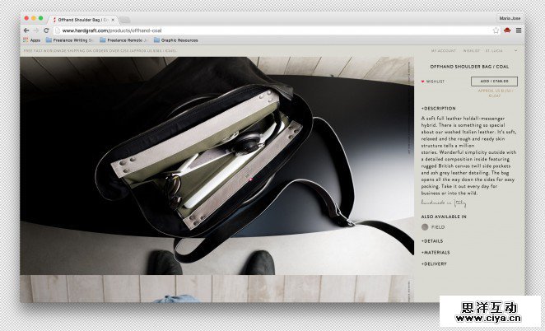
Task: Reload the page with the refresh icon
Action: point(46,30)
